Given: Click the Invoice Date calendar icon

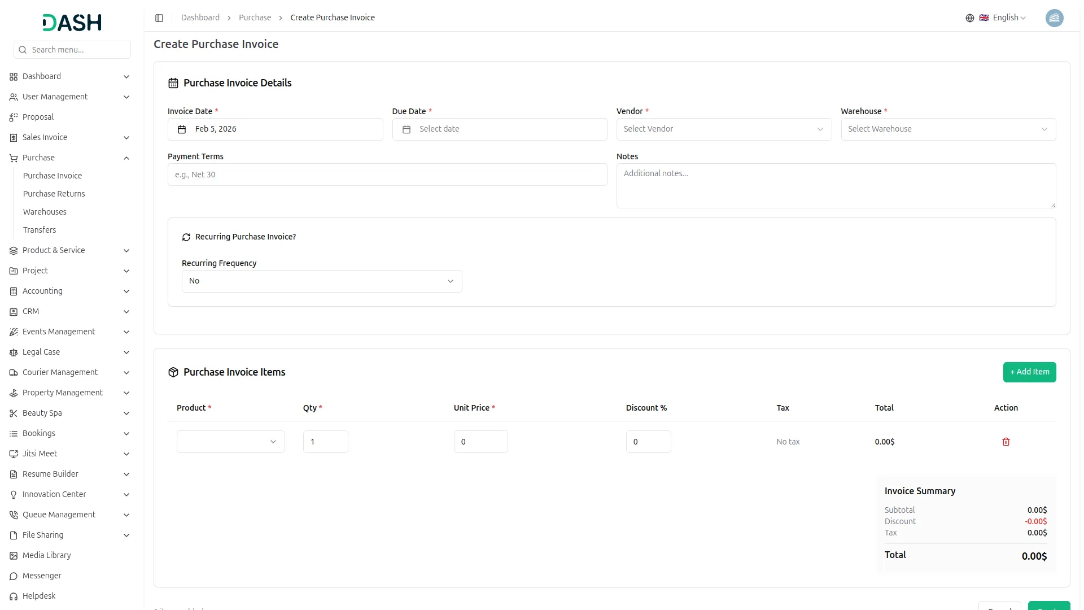Looking at the screenshot, I should [182, 129].
